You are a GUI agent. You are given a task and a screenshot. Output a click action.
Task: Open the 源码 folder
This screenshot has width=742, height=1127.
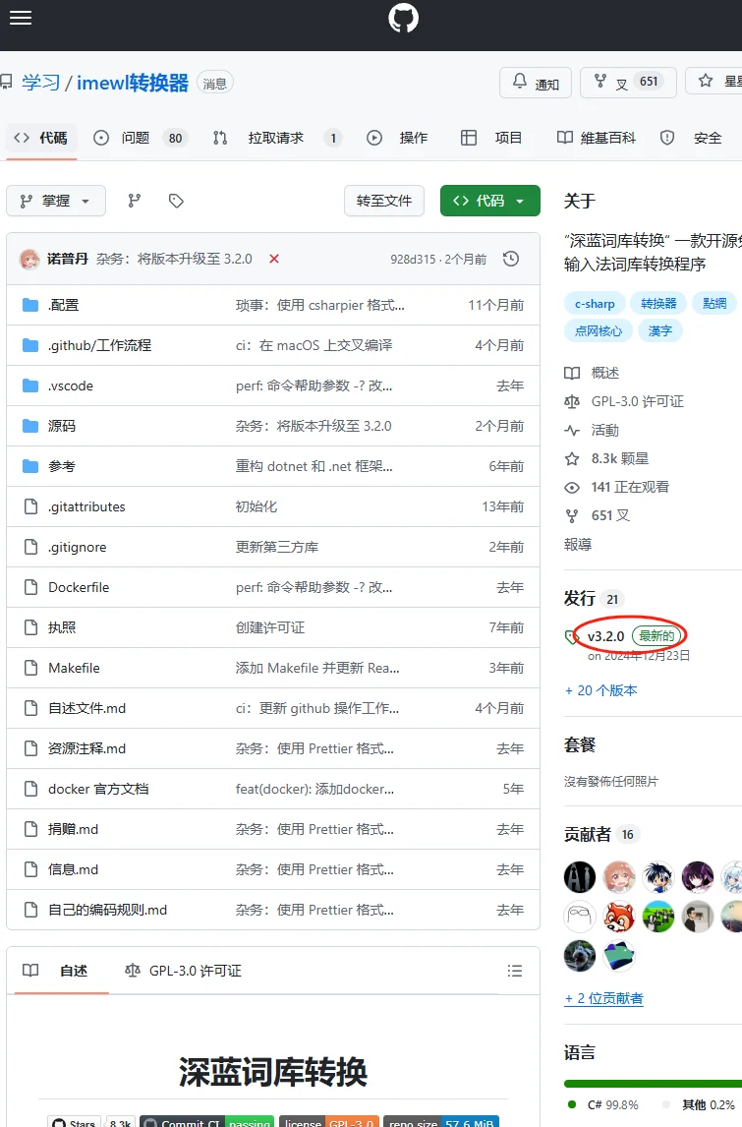(61, 426)
